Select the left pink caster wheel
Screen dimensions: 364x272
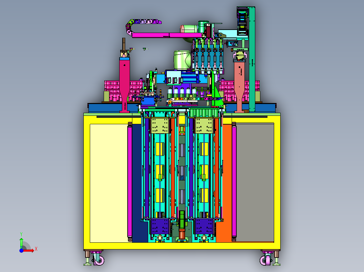(x=99, y=260)
